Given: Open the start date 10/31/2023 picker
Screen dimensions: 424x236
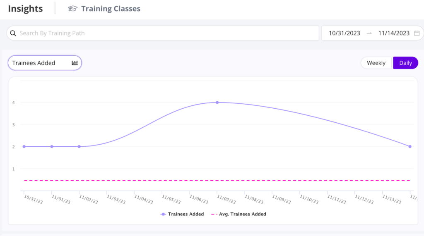Looking at the screenshot, I should (344, 33).
